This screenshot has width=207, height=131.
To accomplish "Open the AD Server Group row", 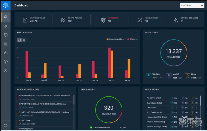I will 154,98.
